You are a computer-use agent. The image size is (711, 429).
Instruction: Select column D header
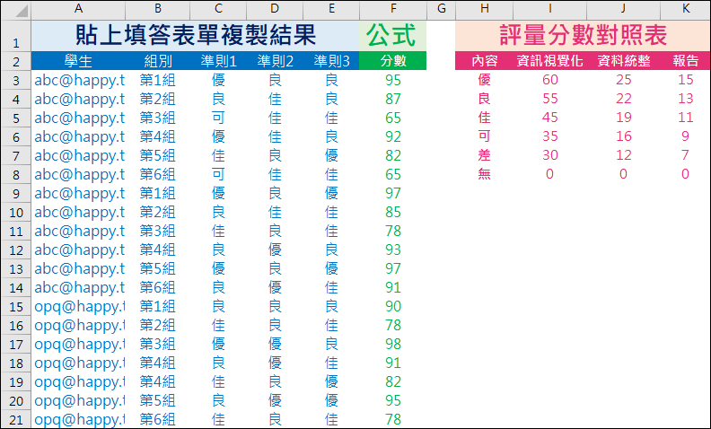pos(275,9)
